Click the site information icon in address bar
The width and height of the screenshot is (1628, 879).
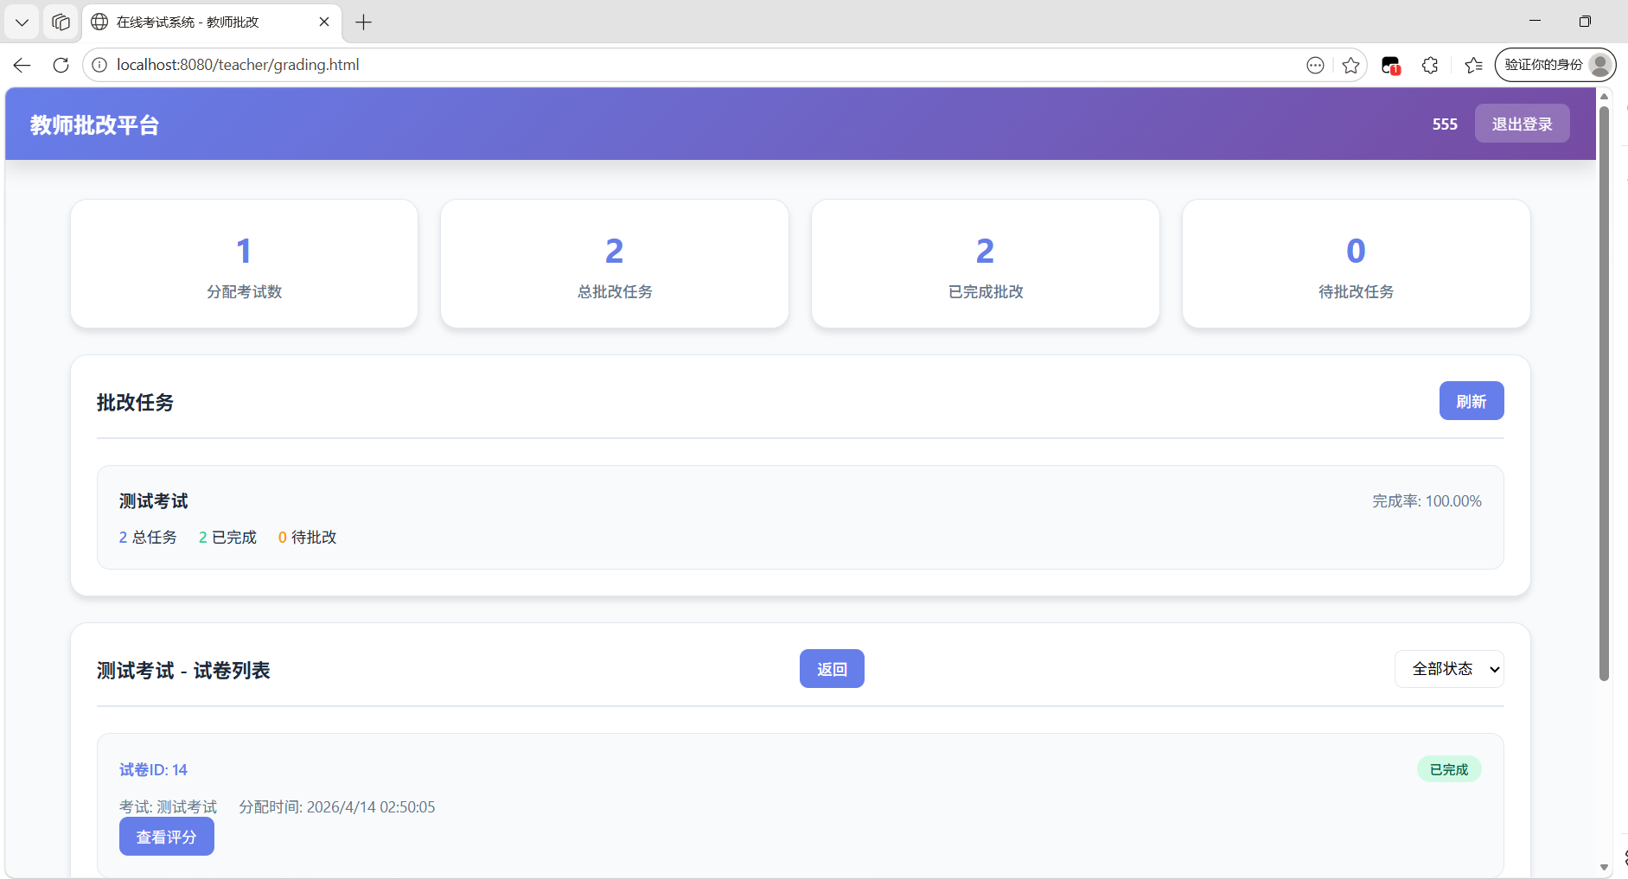coord(100,65)
